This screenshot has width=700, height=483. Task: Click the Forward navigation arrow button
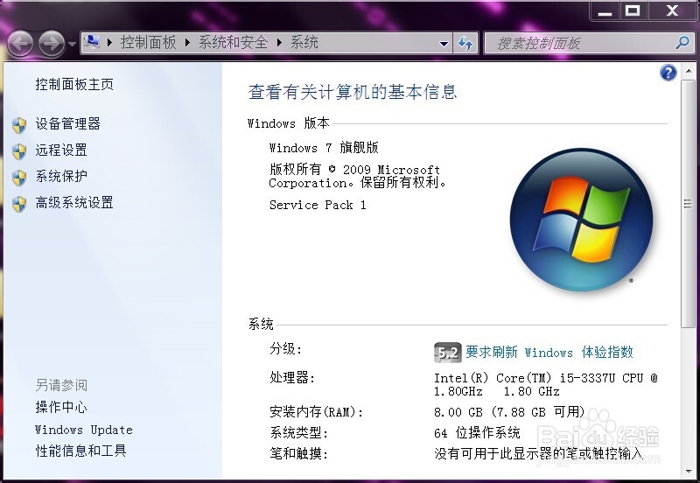coord(51,44)
